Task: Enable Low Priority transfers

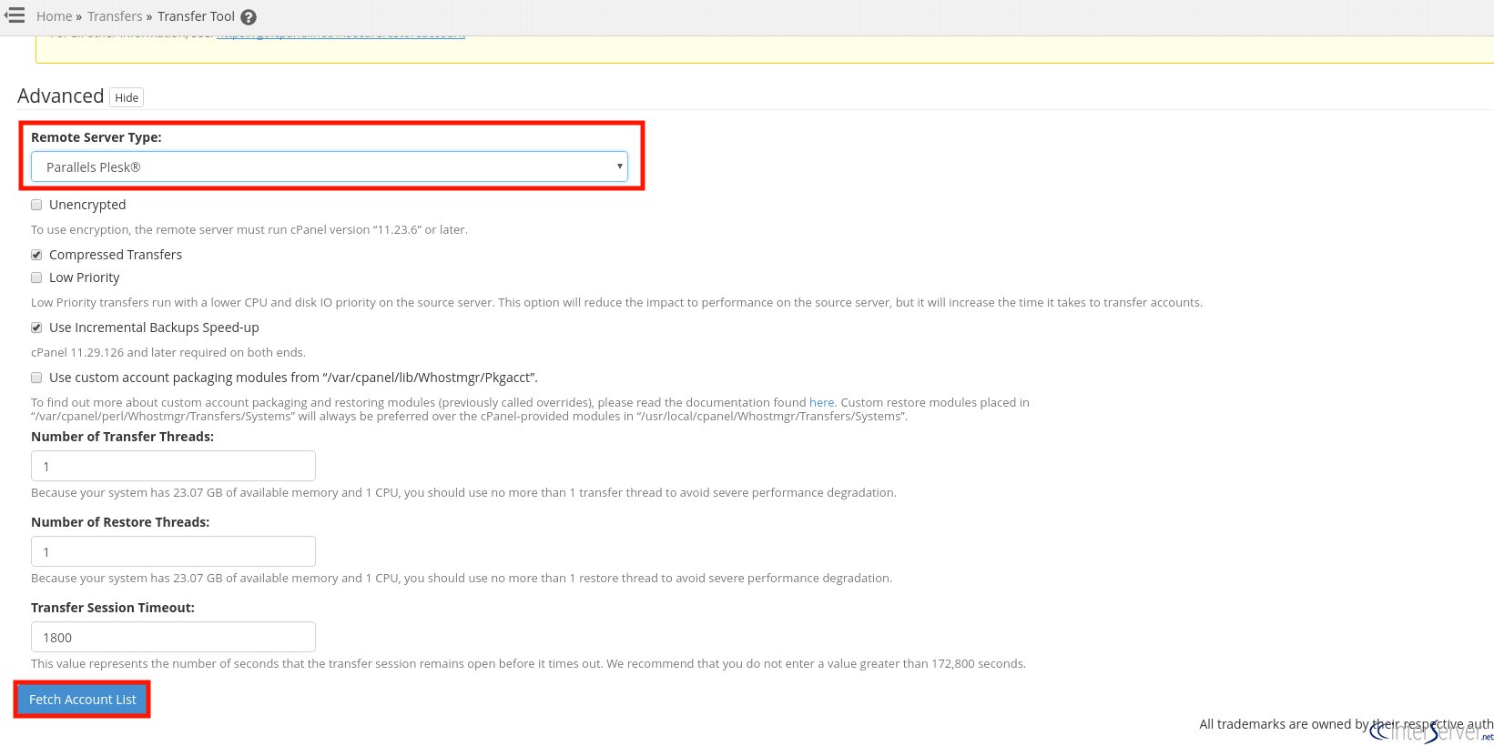Action: coord(36,277)
